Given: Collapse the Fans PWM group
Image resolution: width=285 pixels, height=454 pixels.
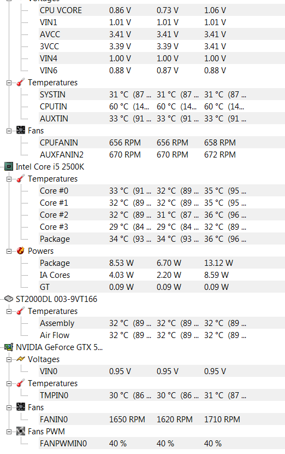Looking at the screenshot, I should click(9, 432).
